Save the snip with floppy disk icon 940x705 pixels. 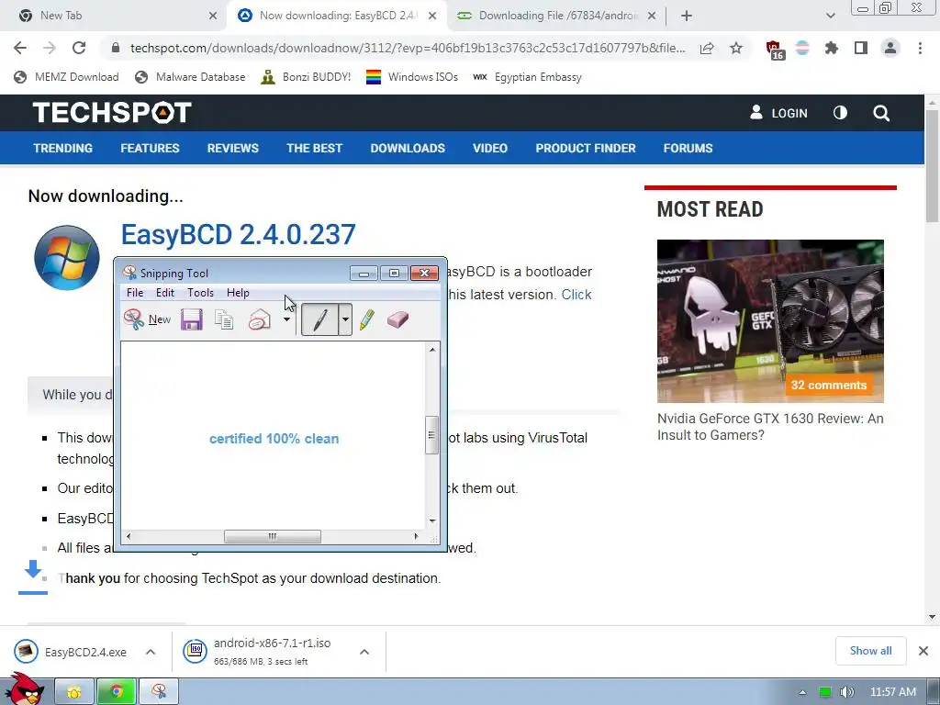click(192, 319)
